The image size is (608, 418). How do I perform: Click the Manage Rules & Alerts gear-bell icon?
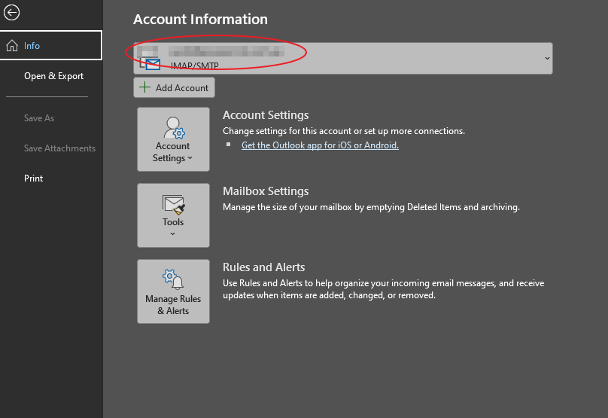[x=173, y=279]
